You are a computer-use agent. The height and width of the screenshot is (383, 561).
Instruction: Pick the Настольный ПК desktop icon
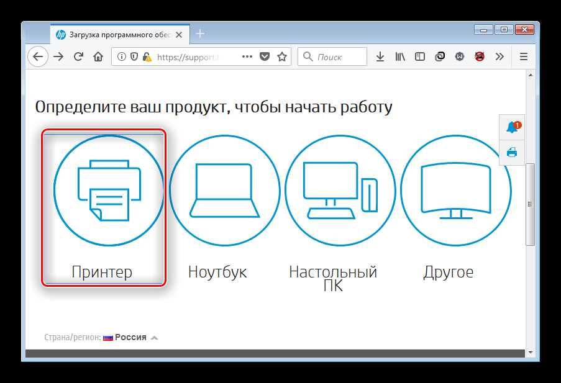340,190
